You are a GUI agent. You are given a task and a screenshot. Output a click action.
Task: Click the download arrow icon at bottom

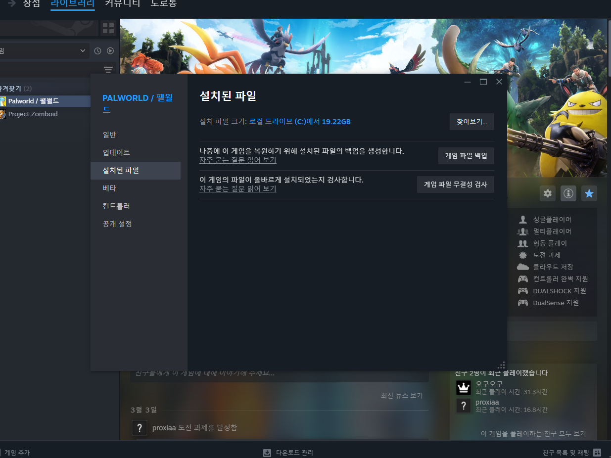(267, 453)
